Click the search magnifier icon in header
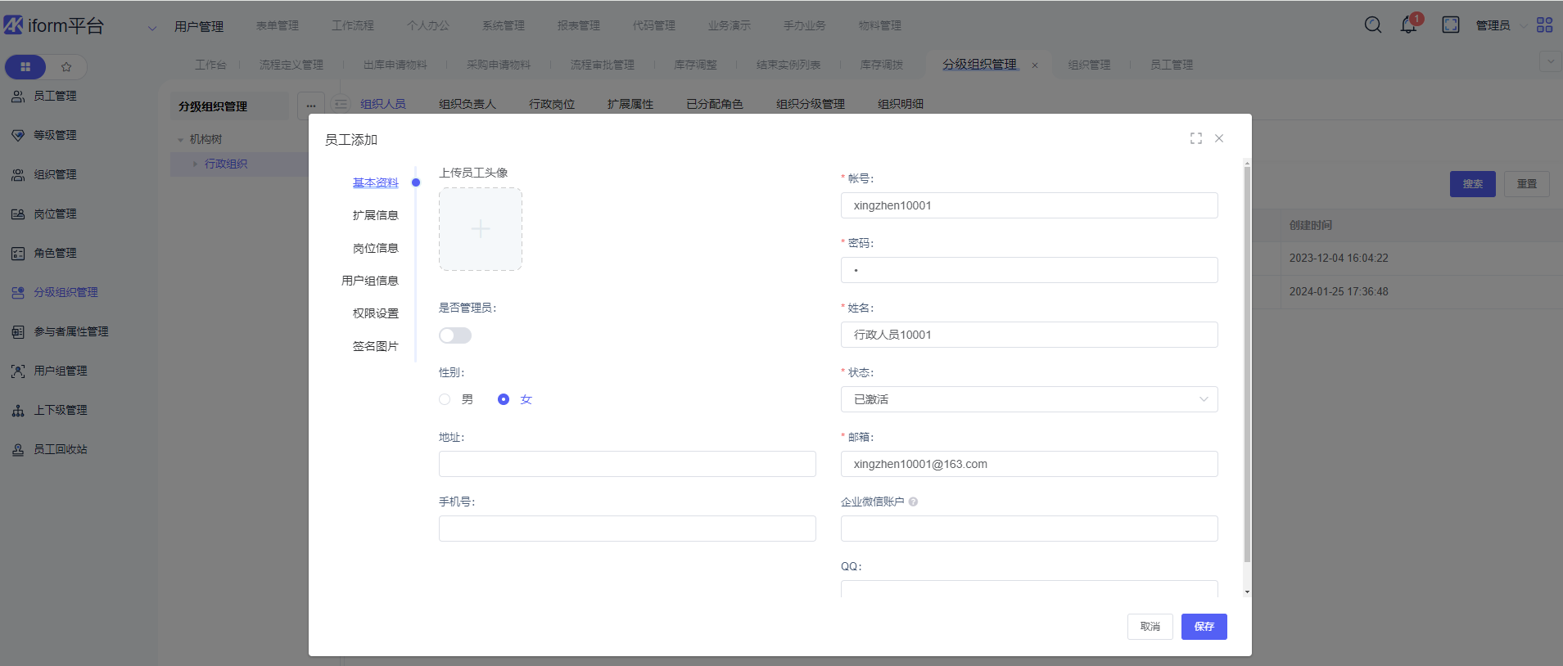Viewport: 1563px width, 666px height. pyautogui.click(x=1373, y=25)
